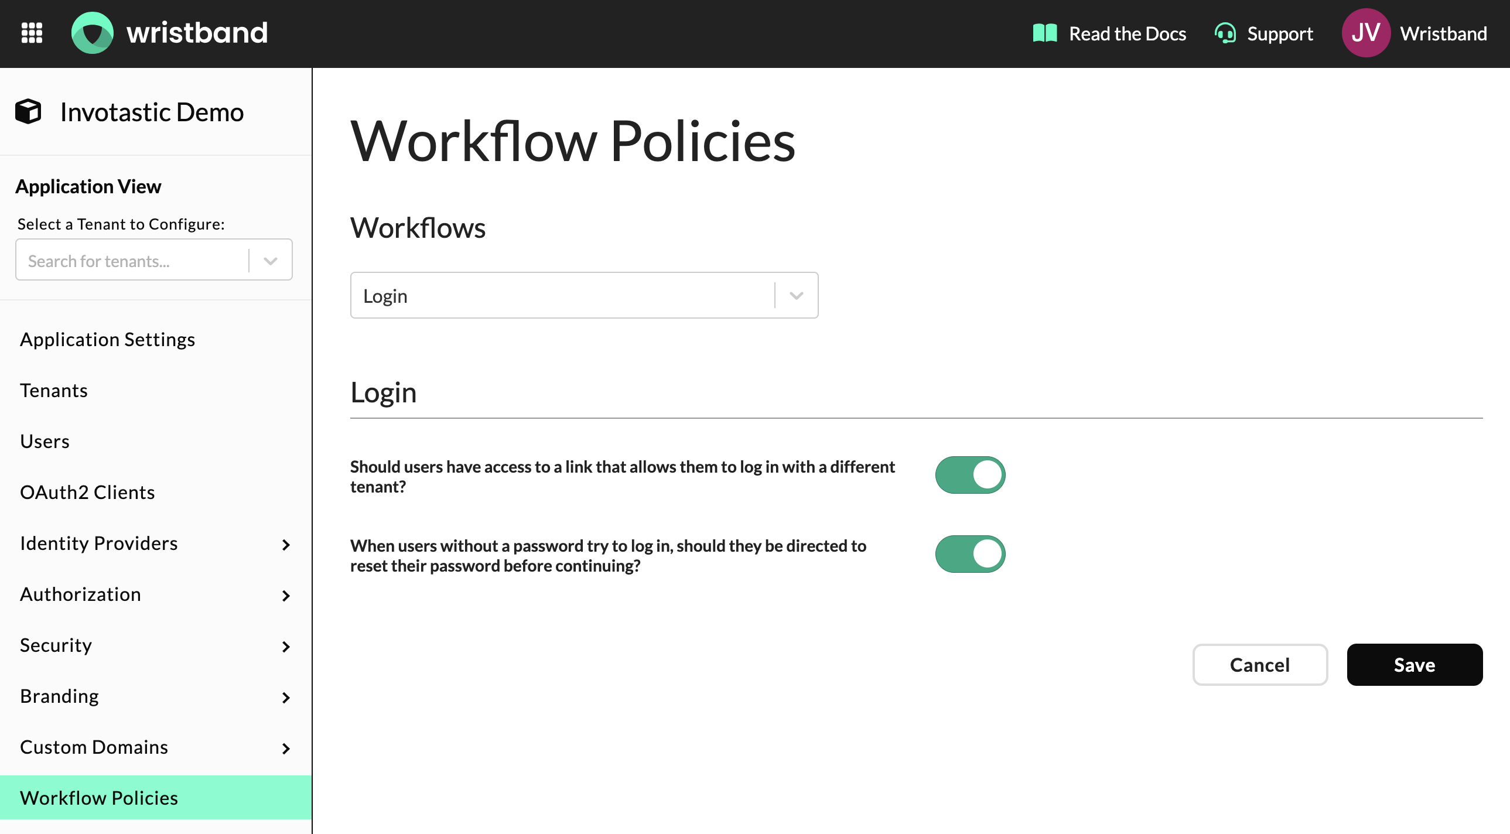Expand the Branding chevron arrow
Image resolution: width=1510 pixels, height=834 pixels.
click(286, 698)
